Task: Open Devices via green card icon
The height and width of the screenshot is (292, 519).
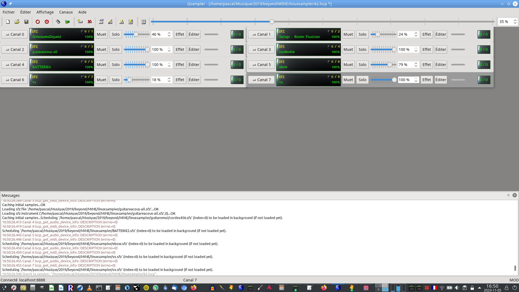Action: [67, 22]
